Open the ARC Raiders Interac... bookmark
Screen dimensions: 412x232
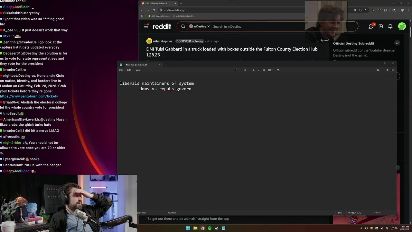(159, 16)
